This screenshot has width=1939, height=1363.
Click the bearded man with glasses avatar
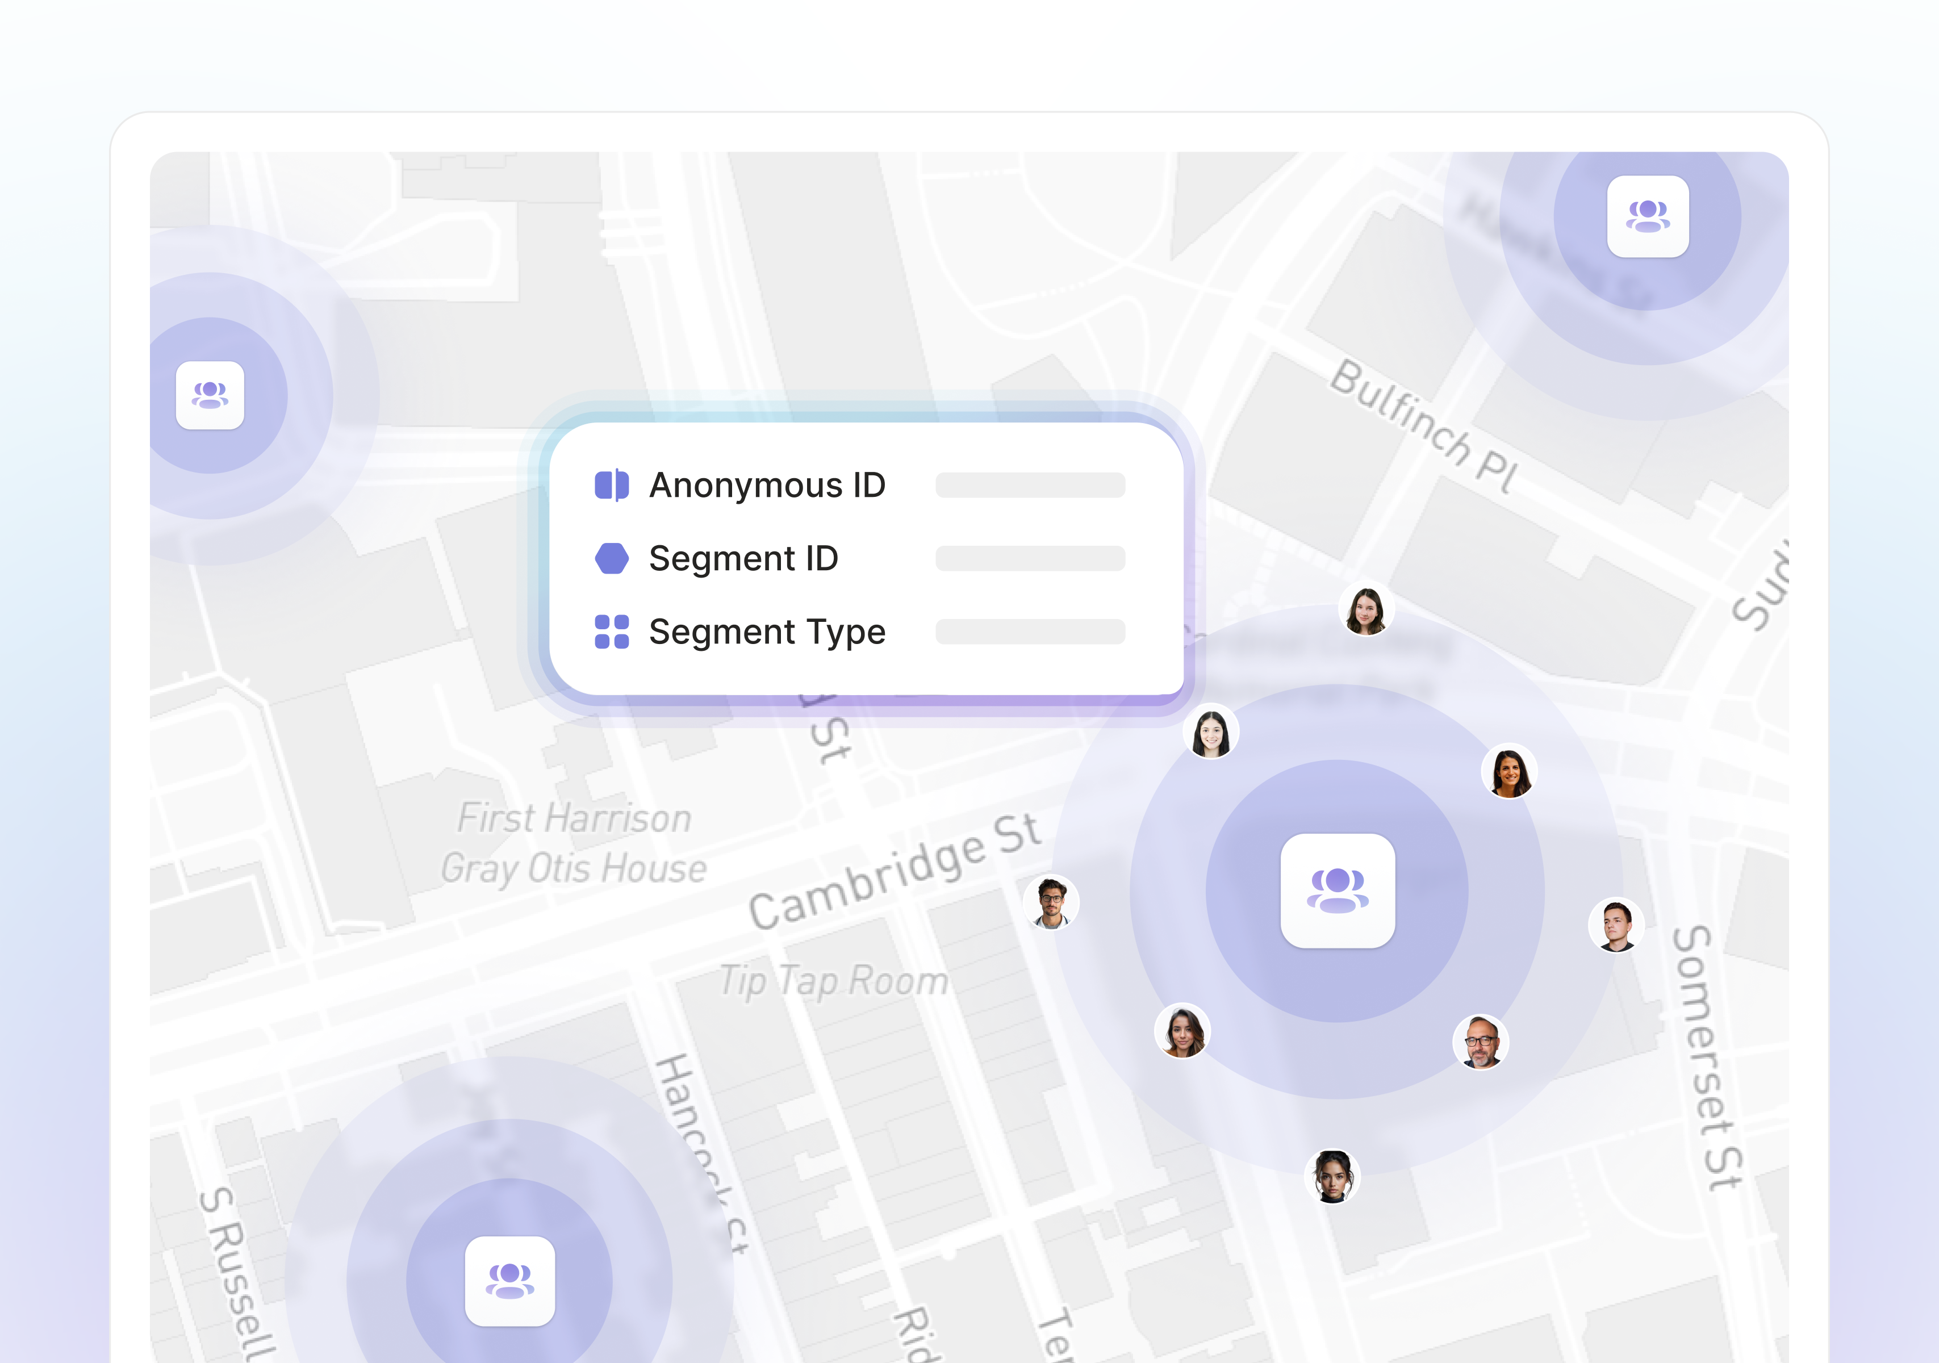[1481, 1041]
